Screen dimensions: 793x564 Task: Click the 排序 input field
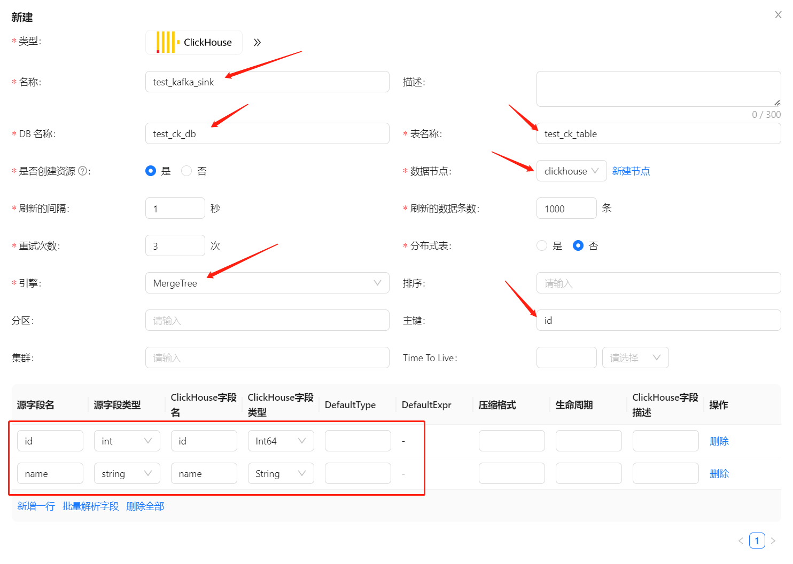click(658, 283)
